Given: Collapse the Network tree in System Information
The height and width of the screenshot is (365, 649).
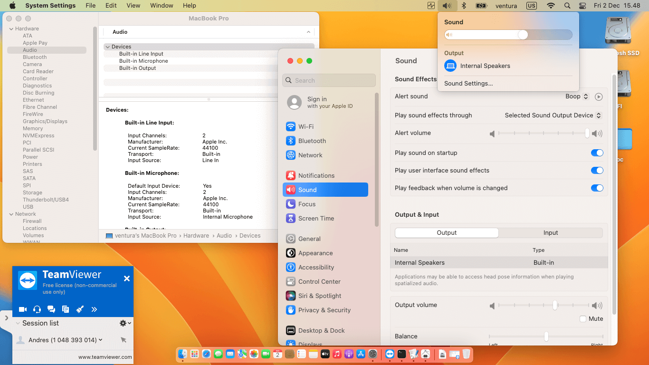Looking at the screenshot, I should [11, 214].
